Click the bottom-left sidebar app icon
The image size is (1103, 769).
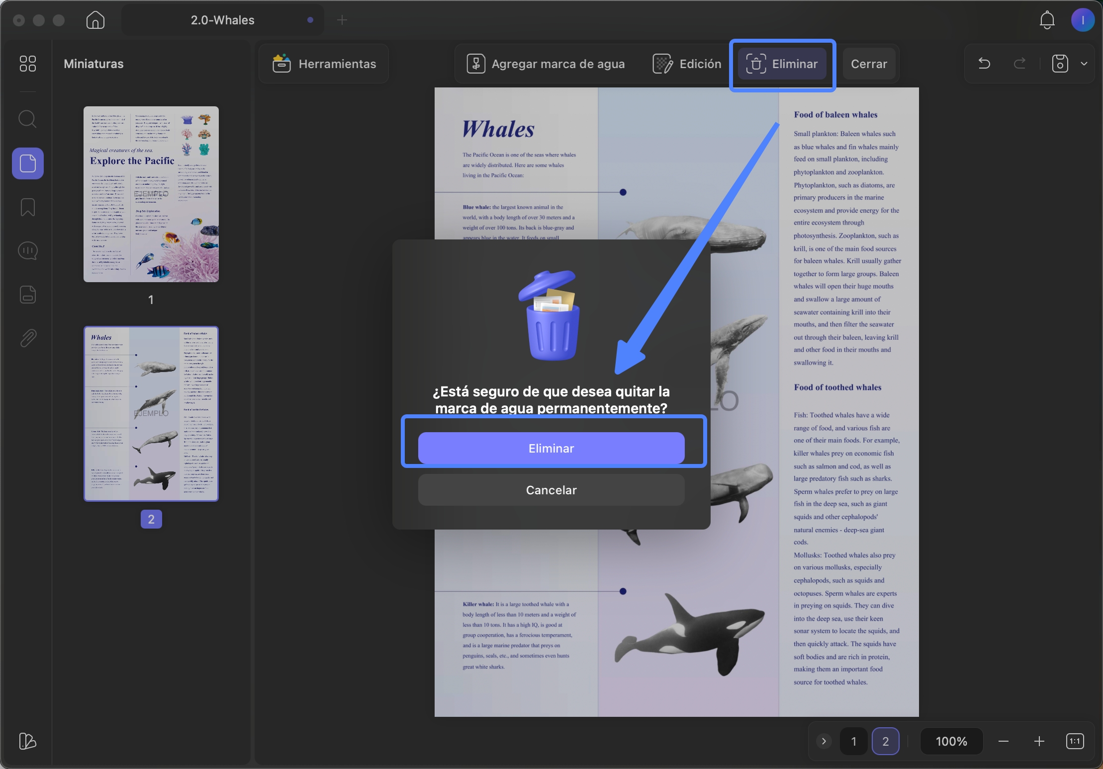[x=28, y=741]
